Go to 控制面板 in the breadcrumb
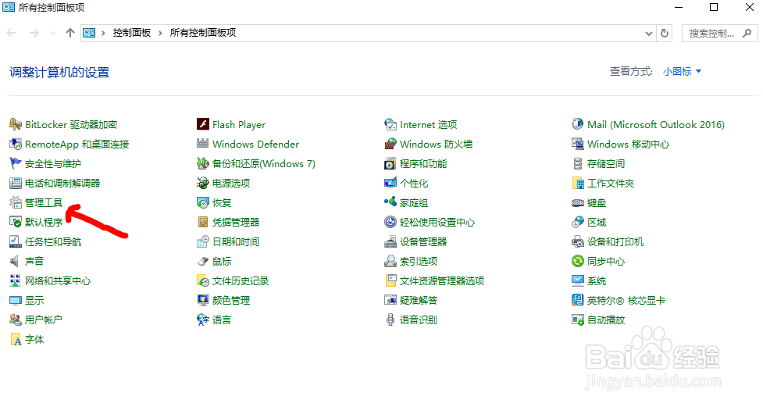Image resolution: width=763 pixels, height=407 pixels. [132, 33]
